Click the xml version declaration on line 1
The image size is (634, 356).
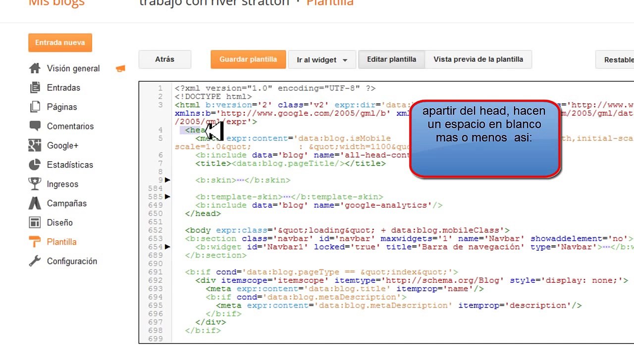(275, 88)
